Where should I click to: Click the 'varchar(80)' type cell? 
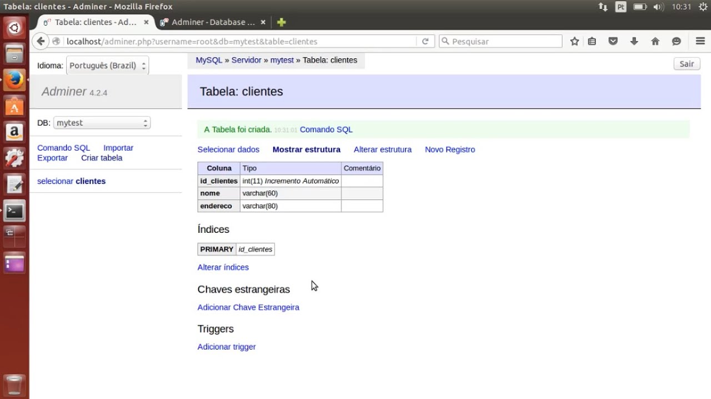pos(291,206)
